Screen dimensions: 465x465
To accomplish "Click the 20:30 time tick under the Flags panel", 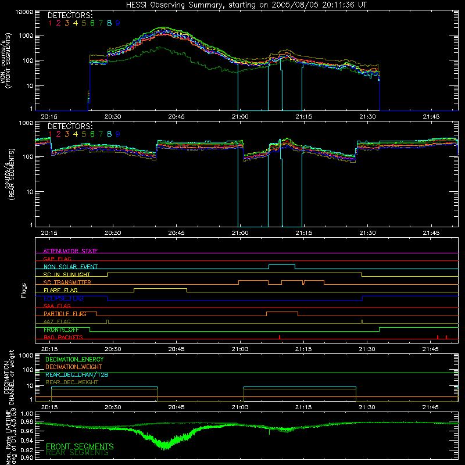I will (113, 349).
